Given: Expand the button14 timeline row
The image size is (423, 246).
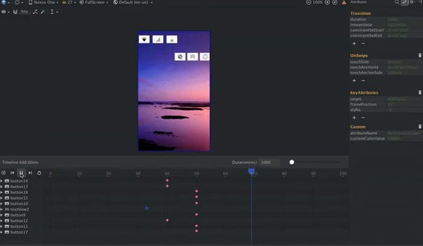Looking at the screenshot, I should (x=1, y=181).
